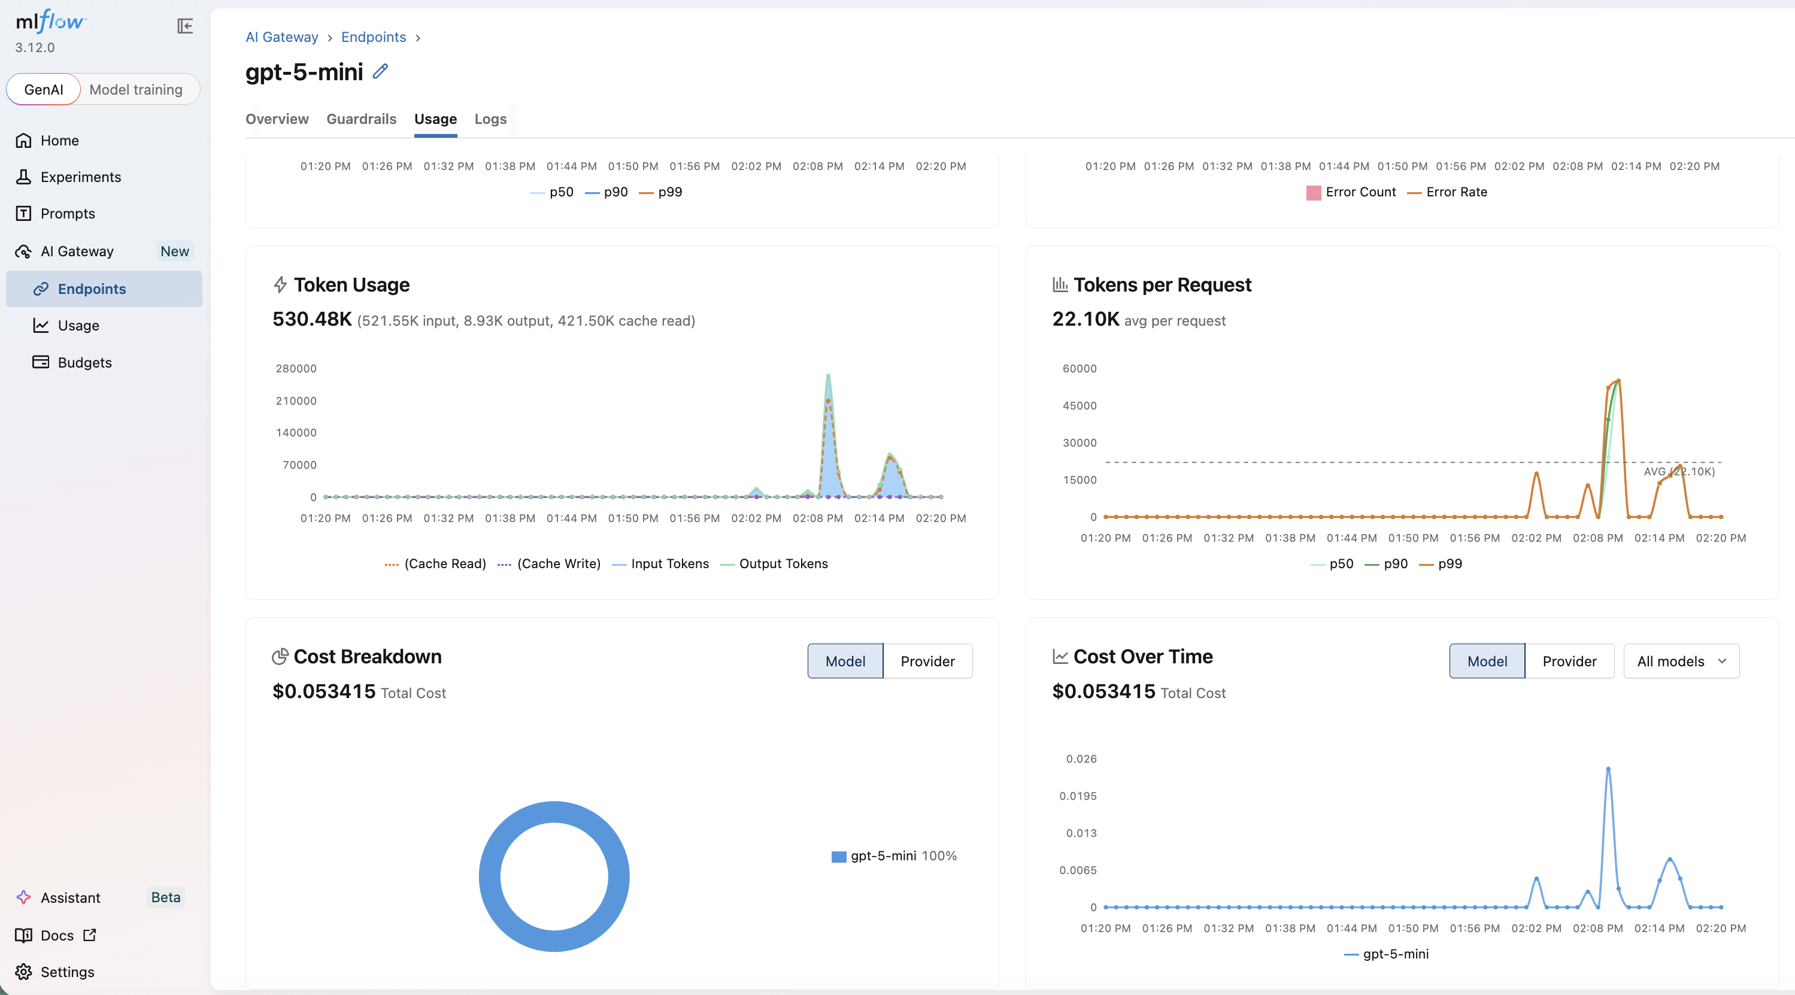Click the Budgets card icon
Screen dimensions: 1795x995
coord(41,362)
